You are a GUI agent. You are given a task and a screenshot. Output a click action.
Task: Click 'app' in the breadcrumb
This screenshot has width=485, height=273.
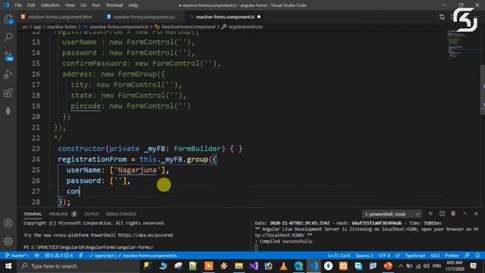click(37, 27)
